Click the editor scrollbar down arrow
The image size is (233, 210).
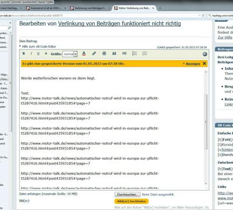[x=206, y=183]
